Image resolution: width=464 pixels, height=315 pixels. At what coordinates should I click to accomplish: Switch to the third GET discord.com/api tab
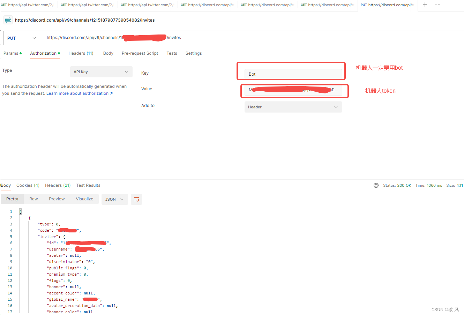pyautogui.click(x=327, y=5)
